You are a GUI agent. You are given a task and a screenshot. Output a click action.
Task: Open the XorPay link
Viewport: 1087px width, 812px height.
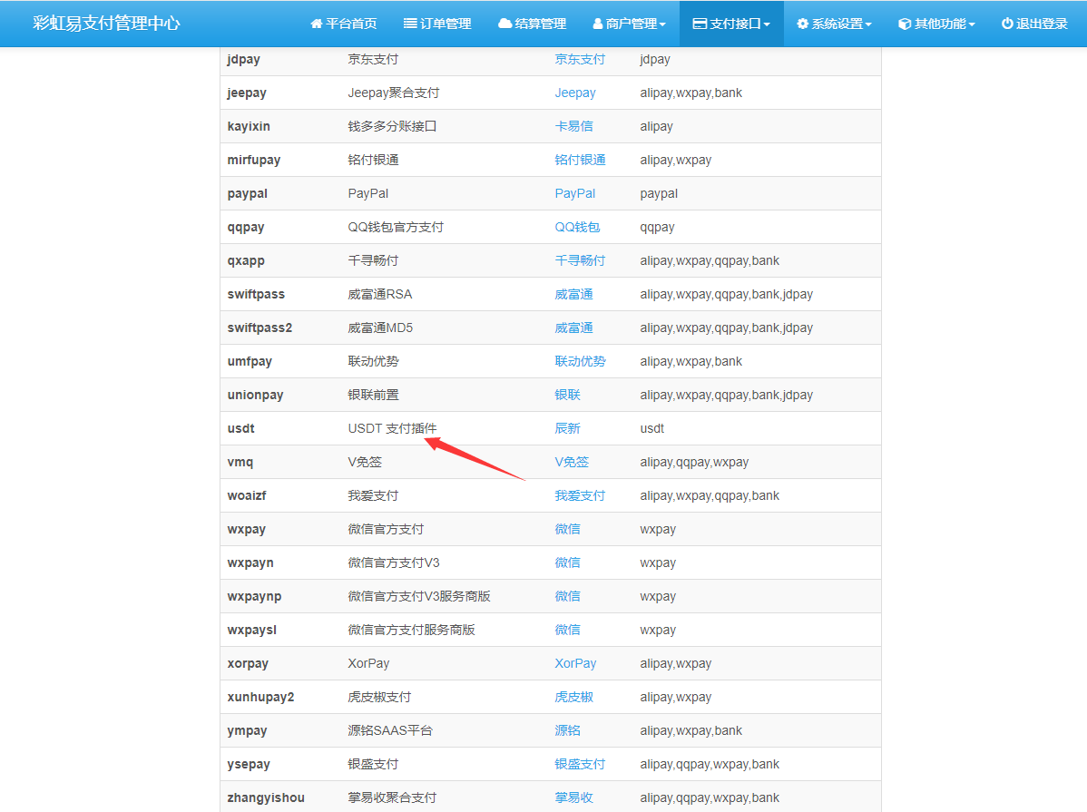575,663
